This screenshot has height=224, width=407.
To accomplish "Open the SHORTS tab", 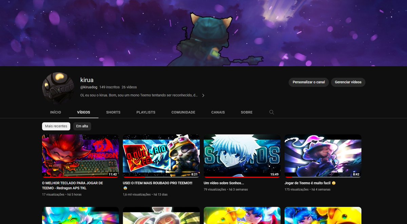I will [x=113, y=112].
